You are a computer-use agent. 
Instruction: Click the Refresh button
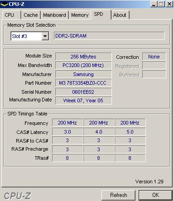tap(119, 195)
